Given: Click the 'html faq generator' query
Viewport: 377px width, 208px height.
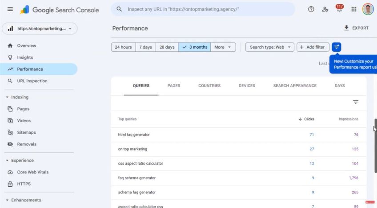Looking at the screenshot, I should (x=134, y=135).
